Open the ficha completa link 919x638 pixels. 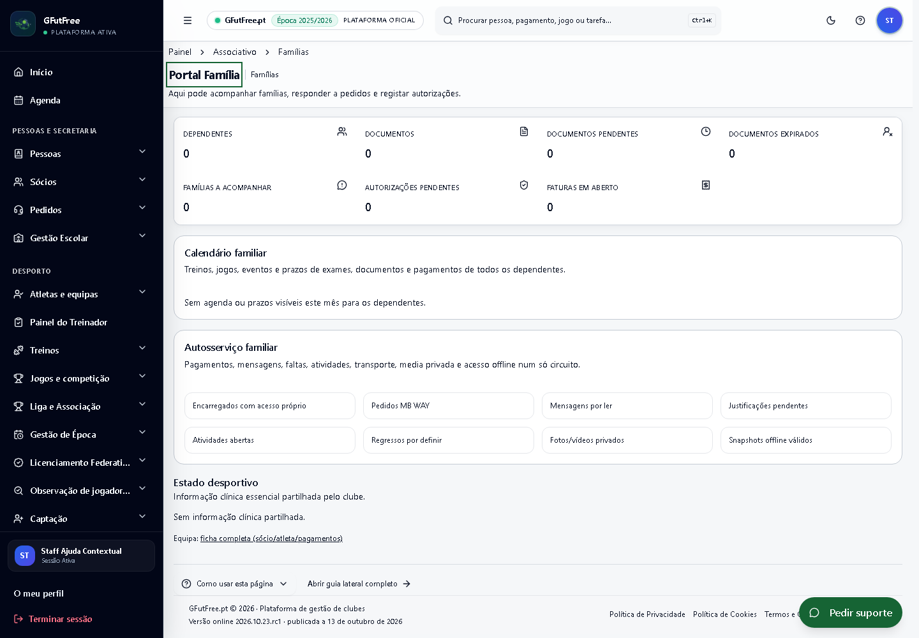[271, 538]
